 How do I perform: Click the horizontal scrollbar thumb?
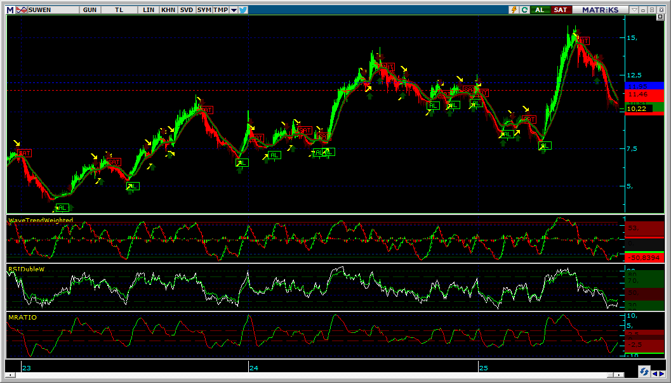pyautogui.click(x=610, y=375)
